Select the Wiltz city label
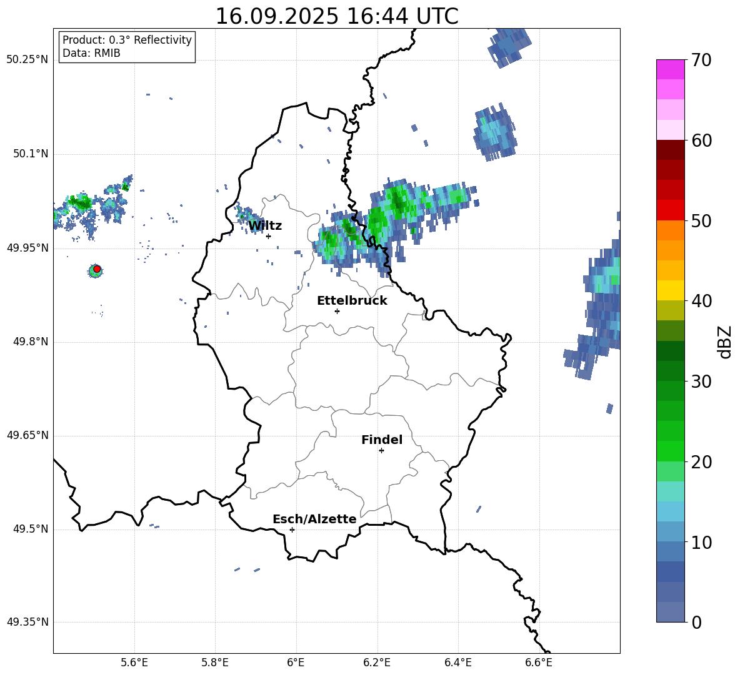The image size is (740, 675). tap(265, 226)
